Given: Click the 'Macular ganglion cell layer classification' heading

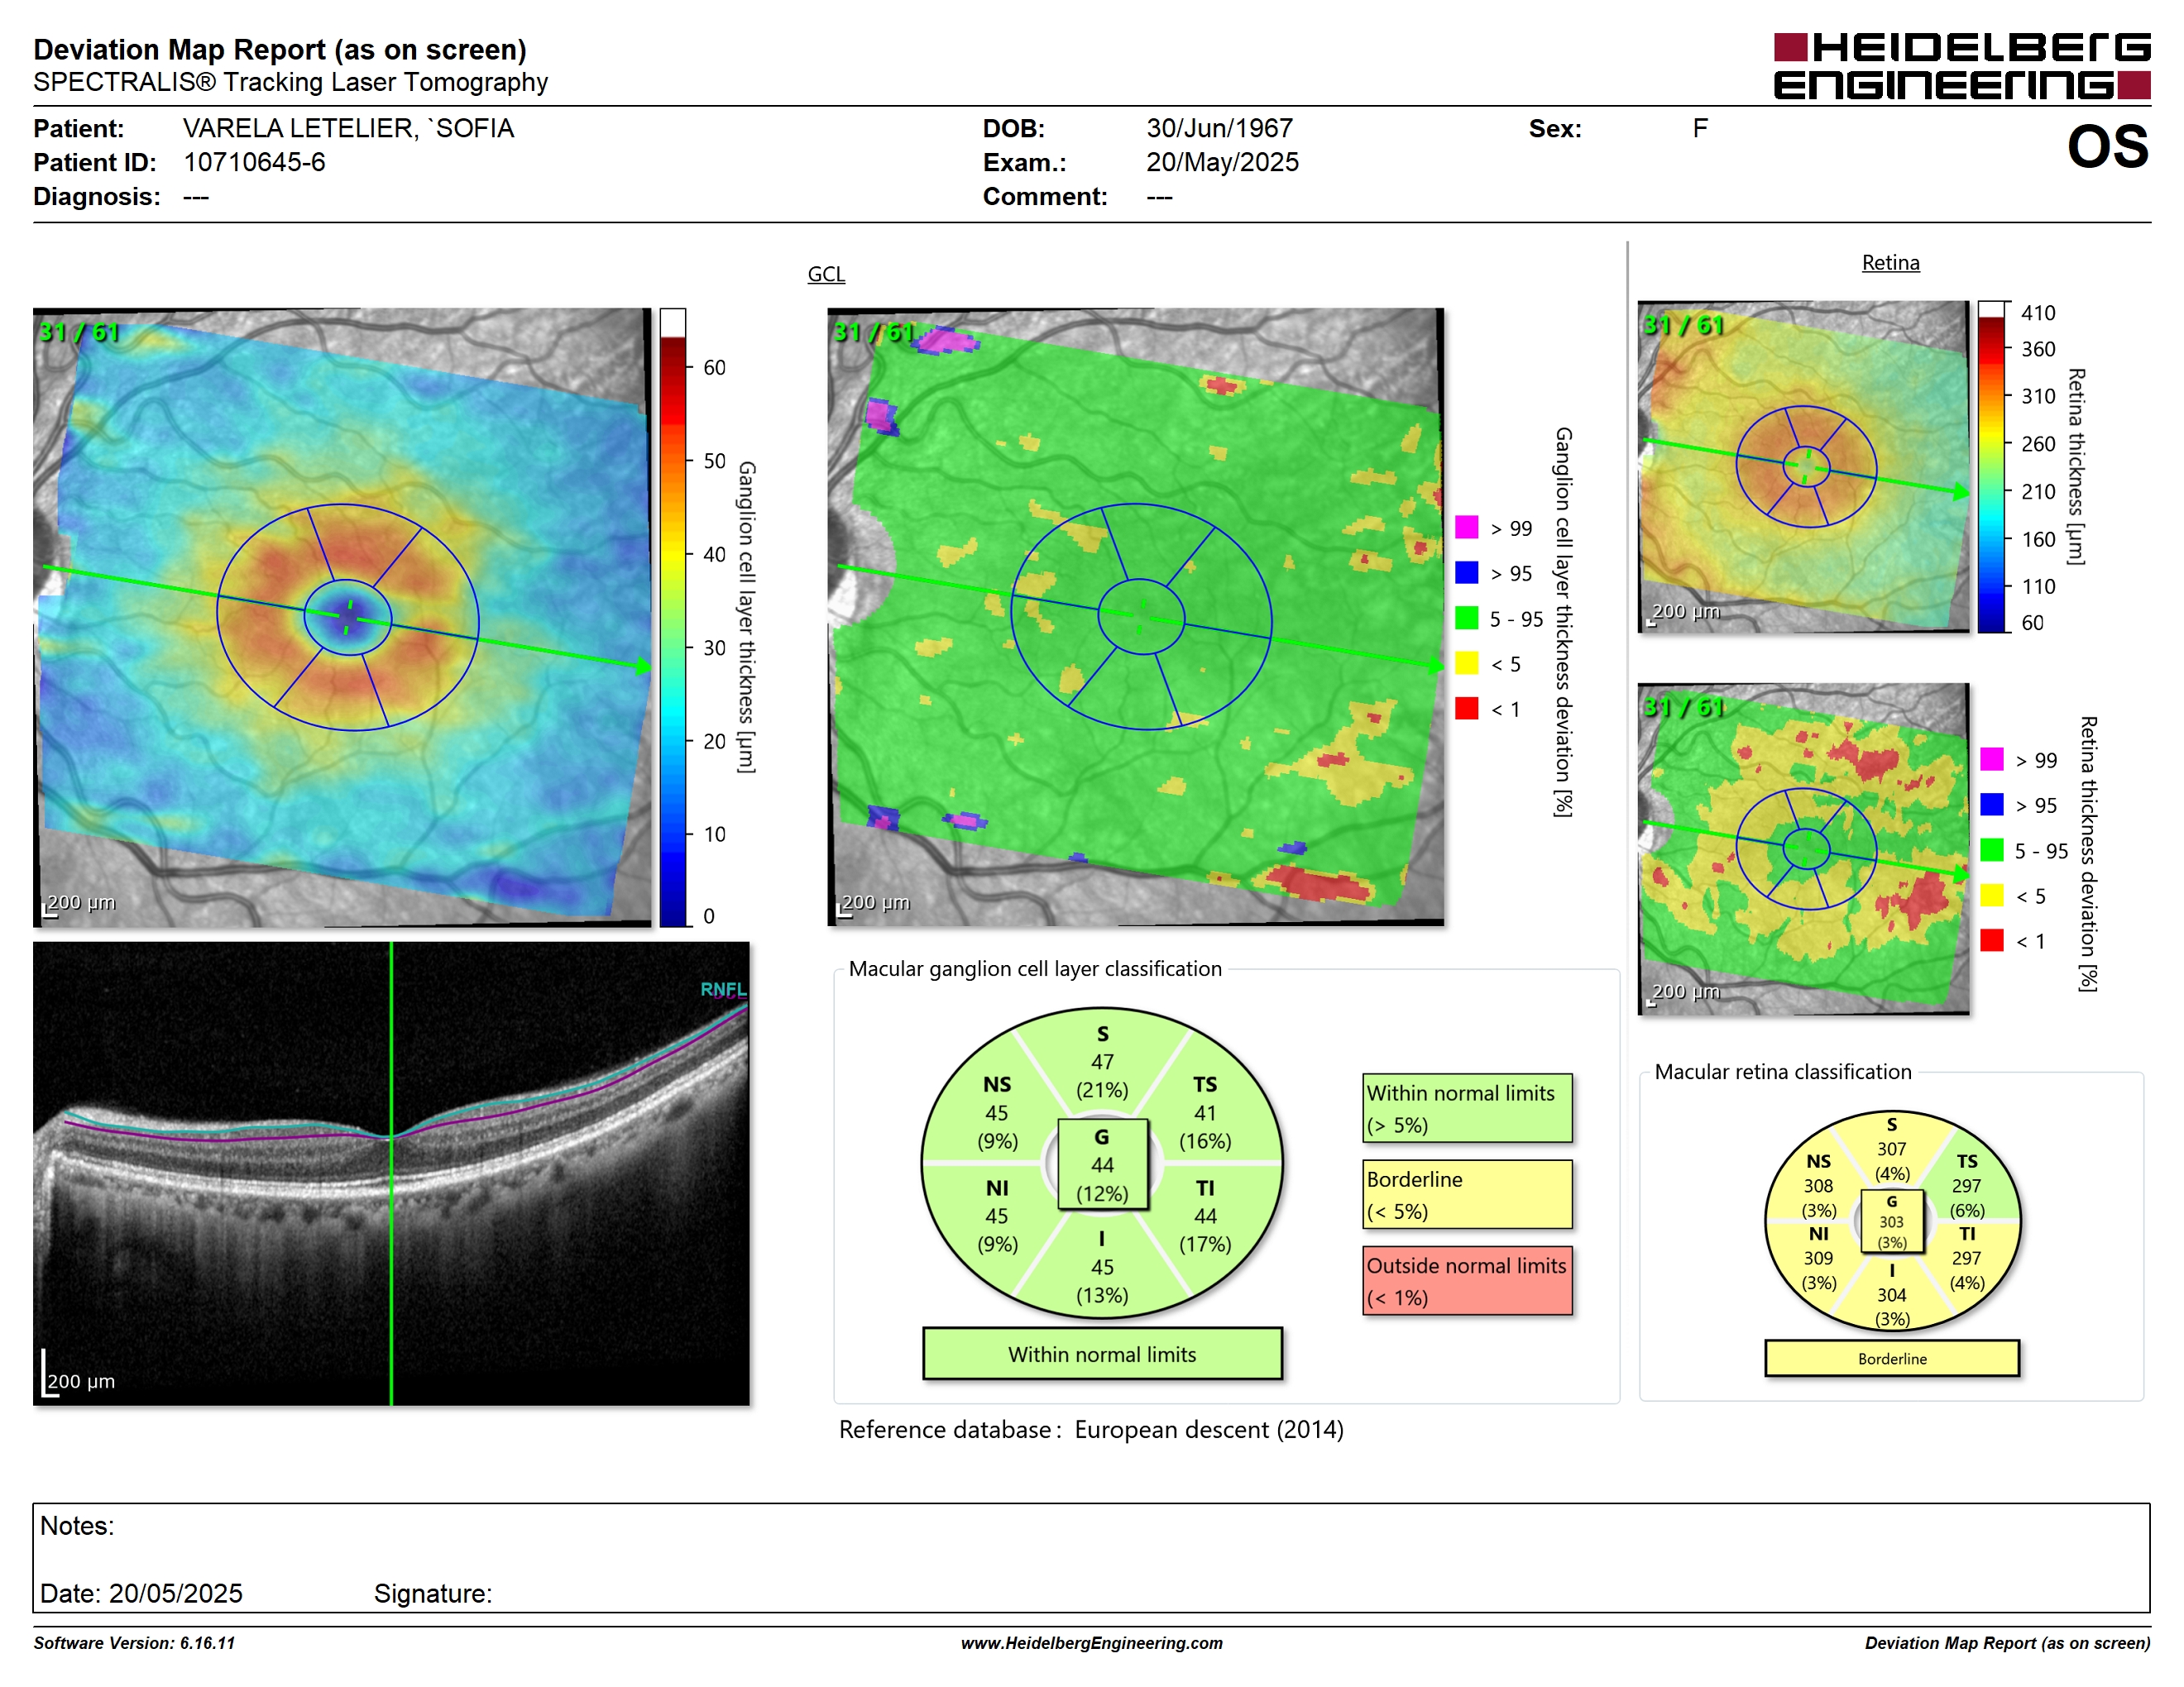Looking at the screenshot, I should (1035, 968).
